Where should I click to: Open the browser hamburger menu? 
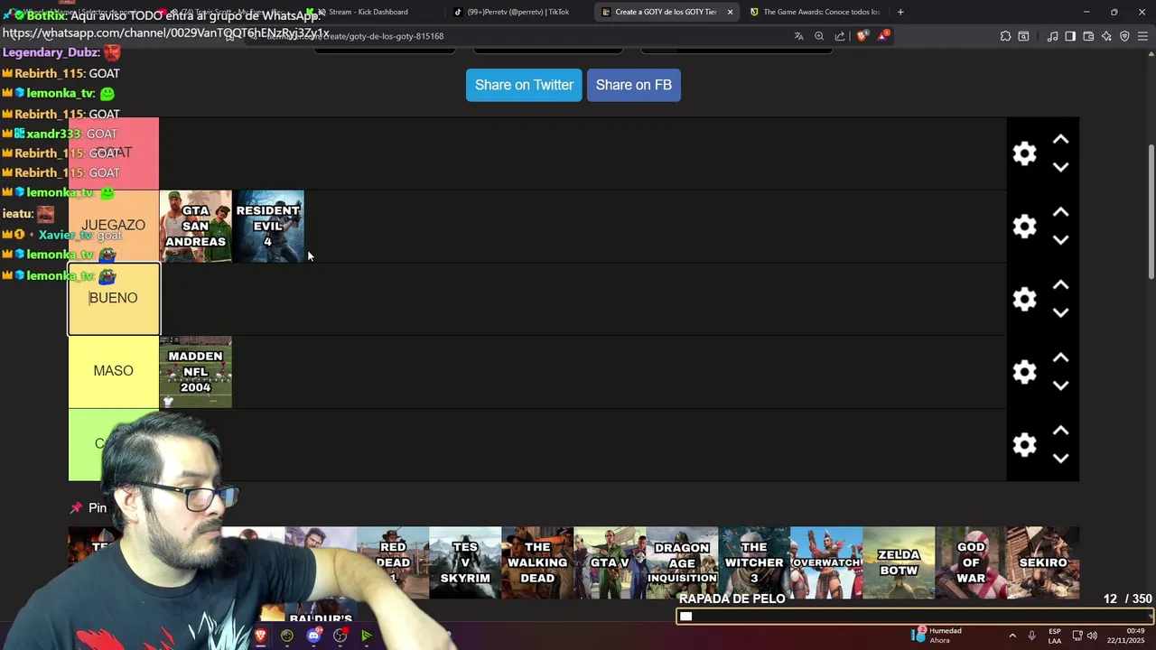(x=1143, y=36)
